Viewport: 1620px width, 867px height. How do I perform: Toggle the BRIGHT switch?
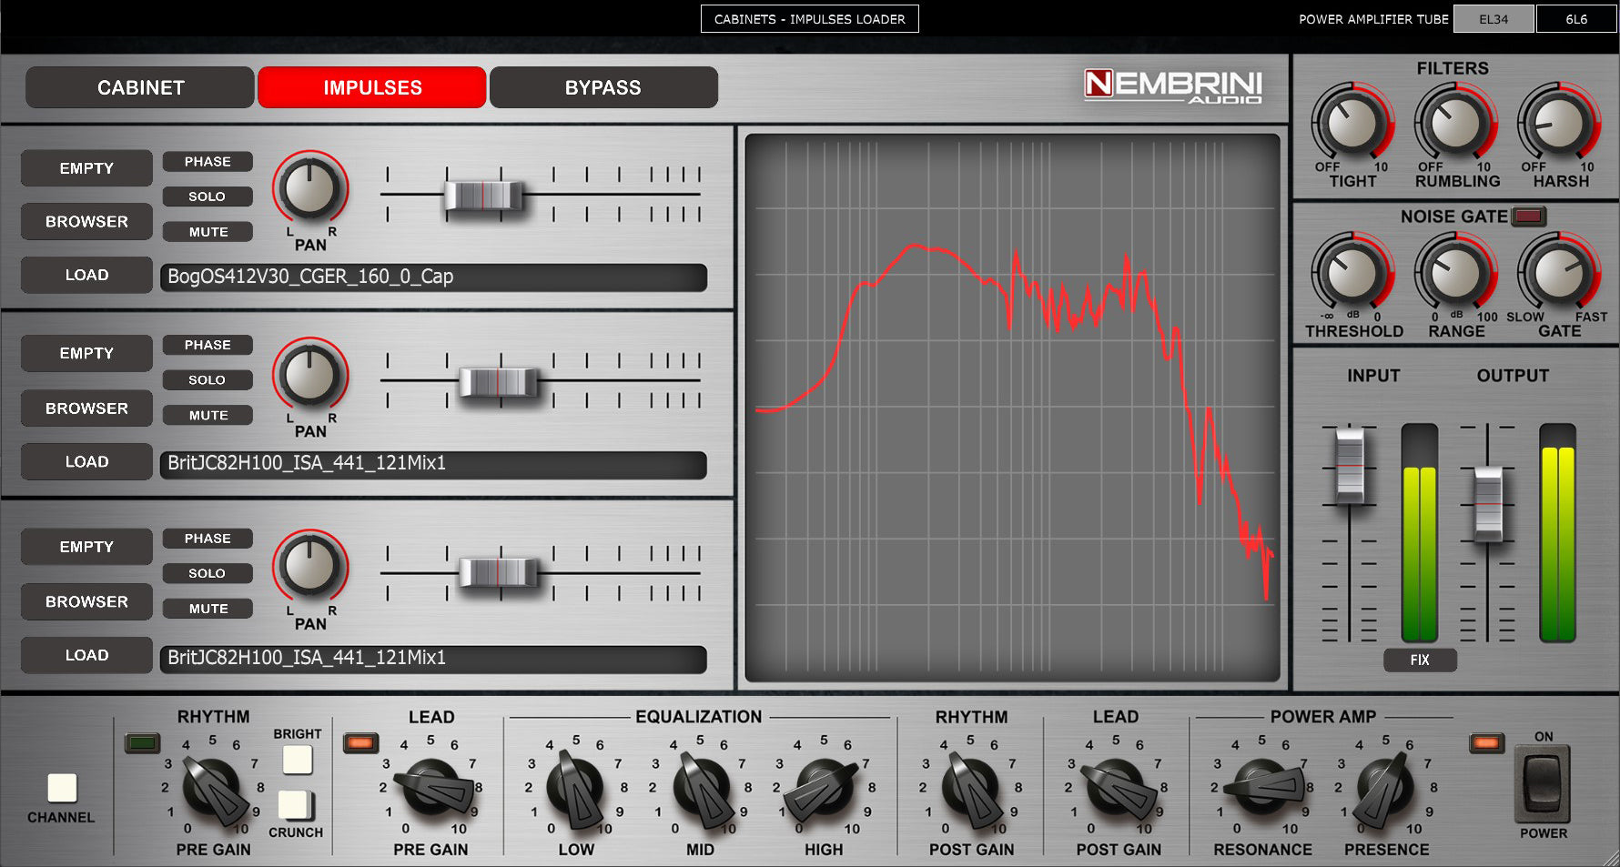click(297, 760)
